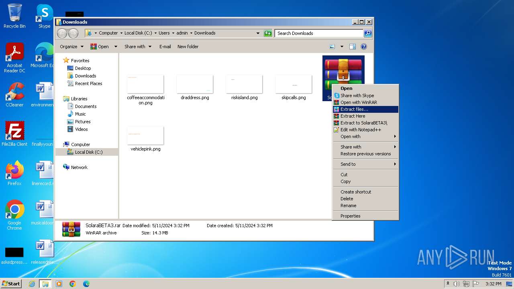Image resolution: width=514 pixels, height=289 pixels.
Task: Open Properties from context menu
Action: (365, 216)
